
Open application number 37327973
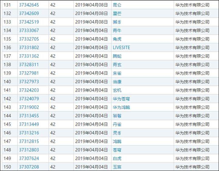coord(29,82)
